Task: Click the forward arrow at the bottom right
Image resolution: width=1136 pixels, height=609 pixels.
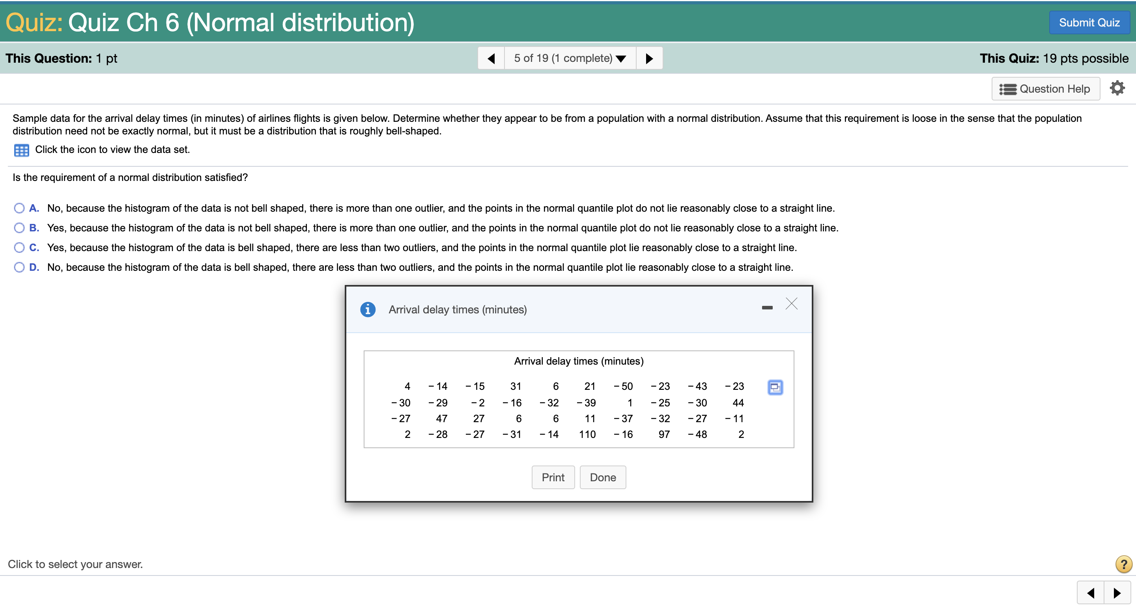Action: [x=1118, y=593]
